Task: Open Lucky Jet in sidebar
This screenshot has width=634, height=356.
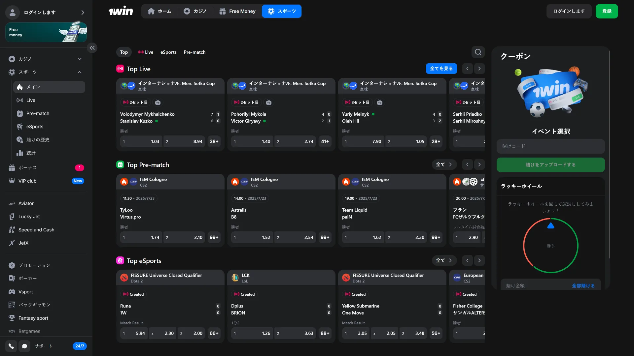Action: (x=29, y=217)
